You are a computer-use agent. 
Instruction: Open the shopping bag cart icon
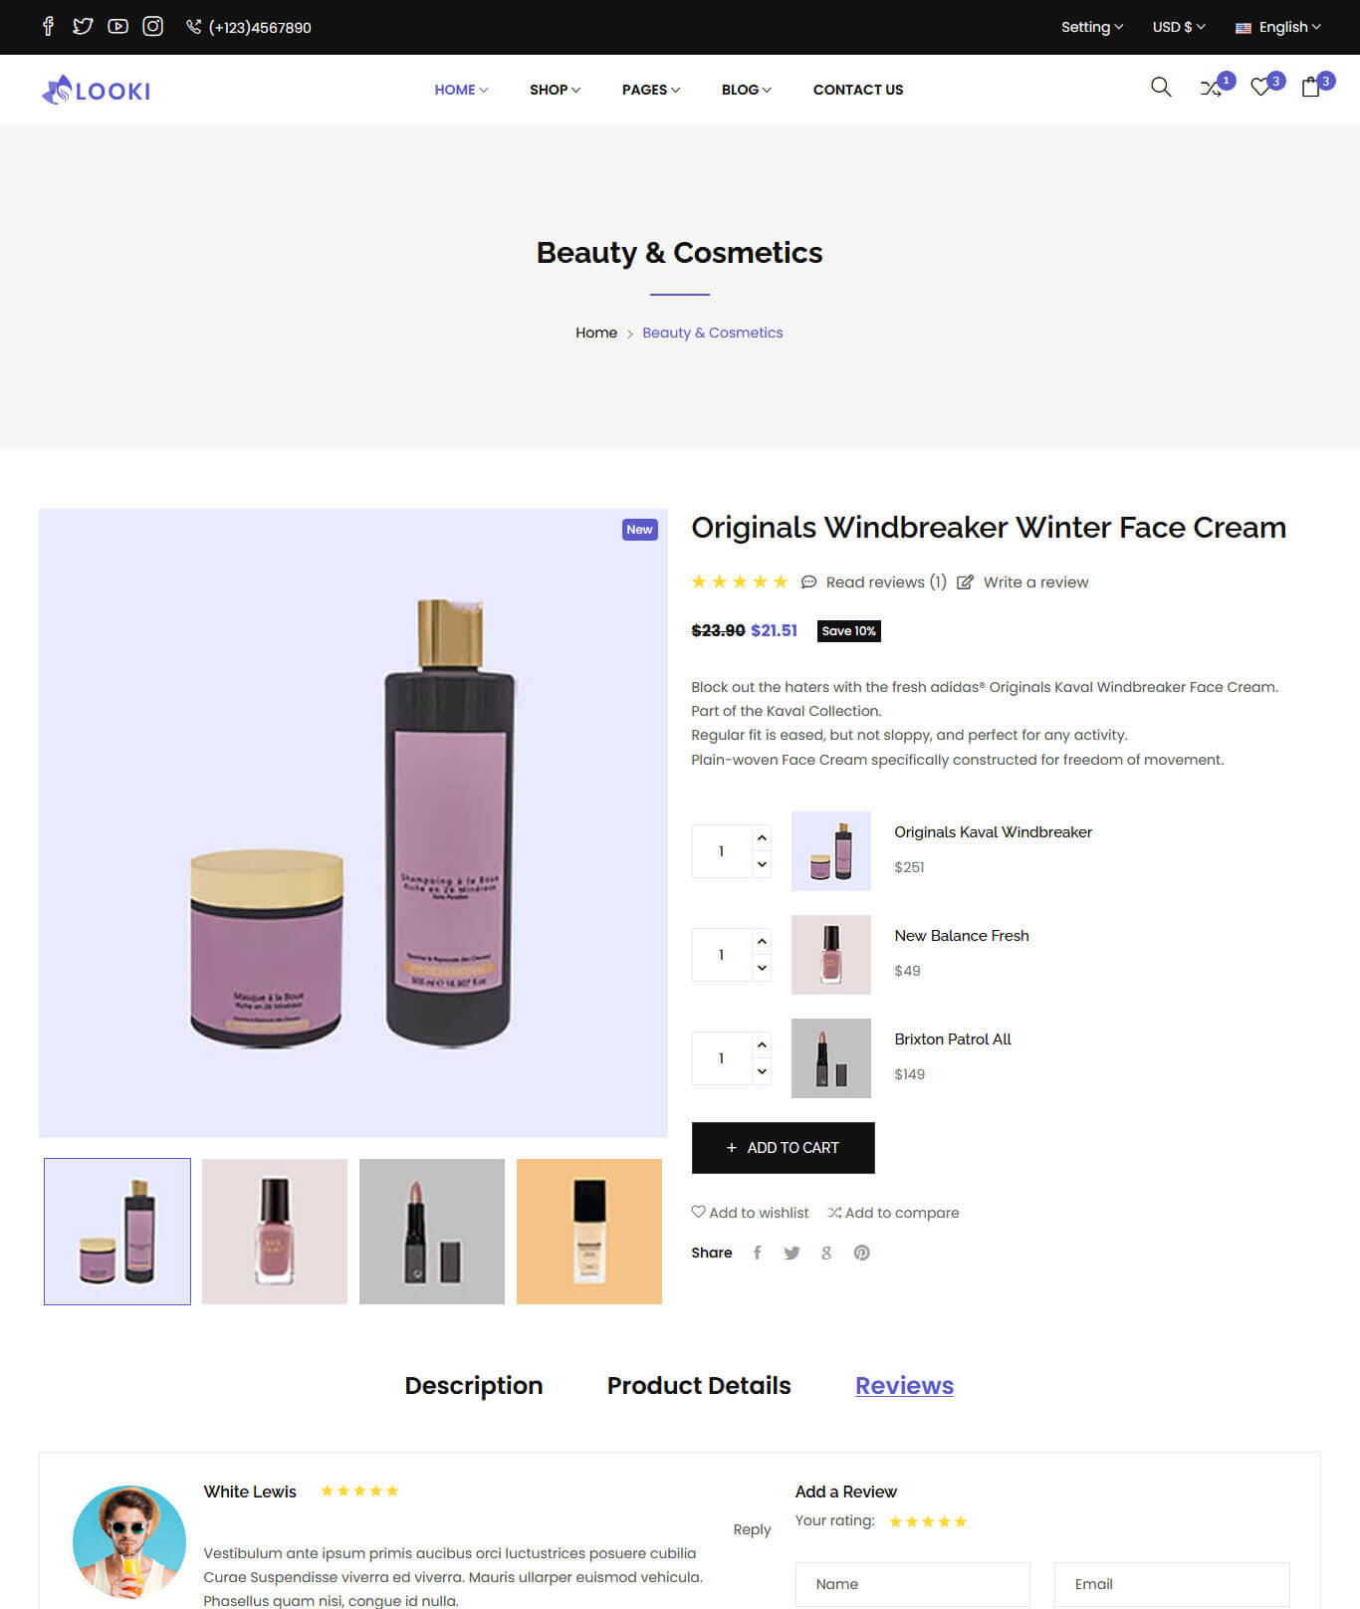point(1311,88)
